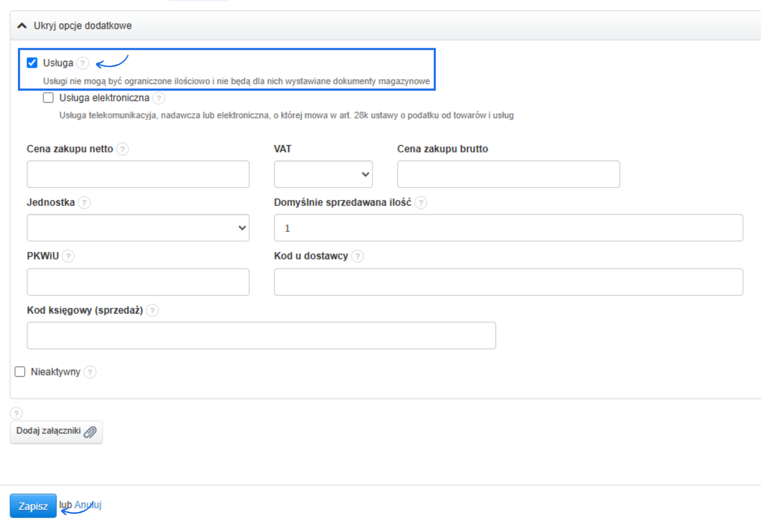Screen dimensions: 761x521
Task: Click help icon beside Nieaktywny
Action: click(x=90, y=372)
